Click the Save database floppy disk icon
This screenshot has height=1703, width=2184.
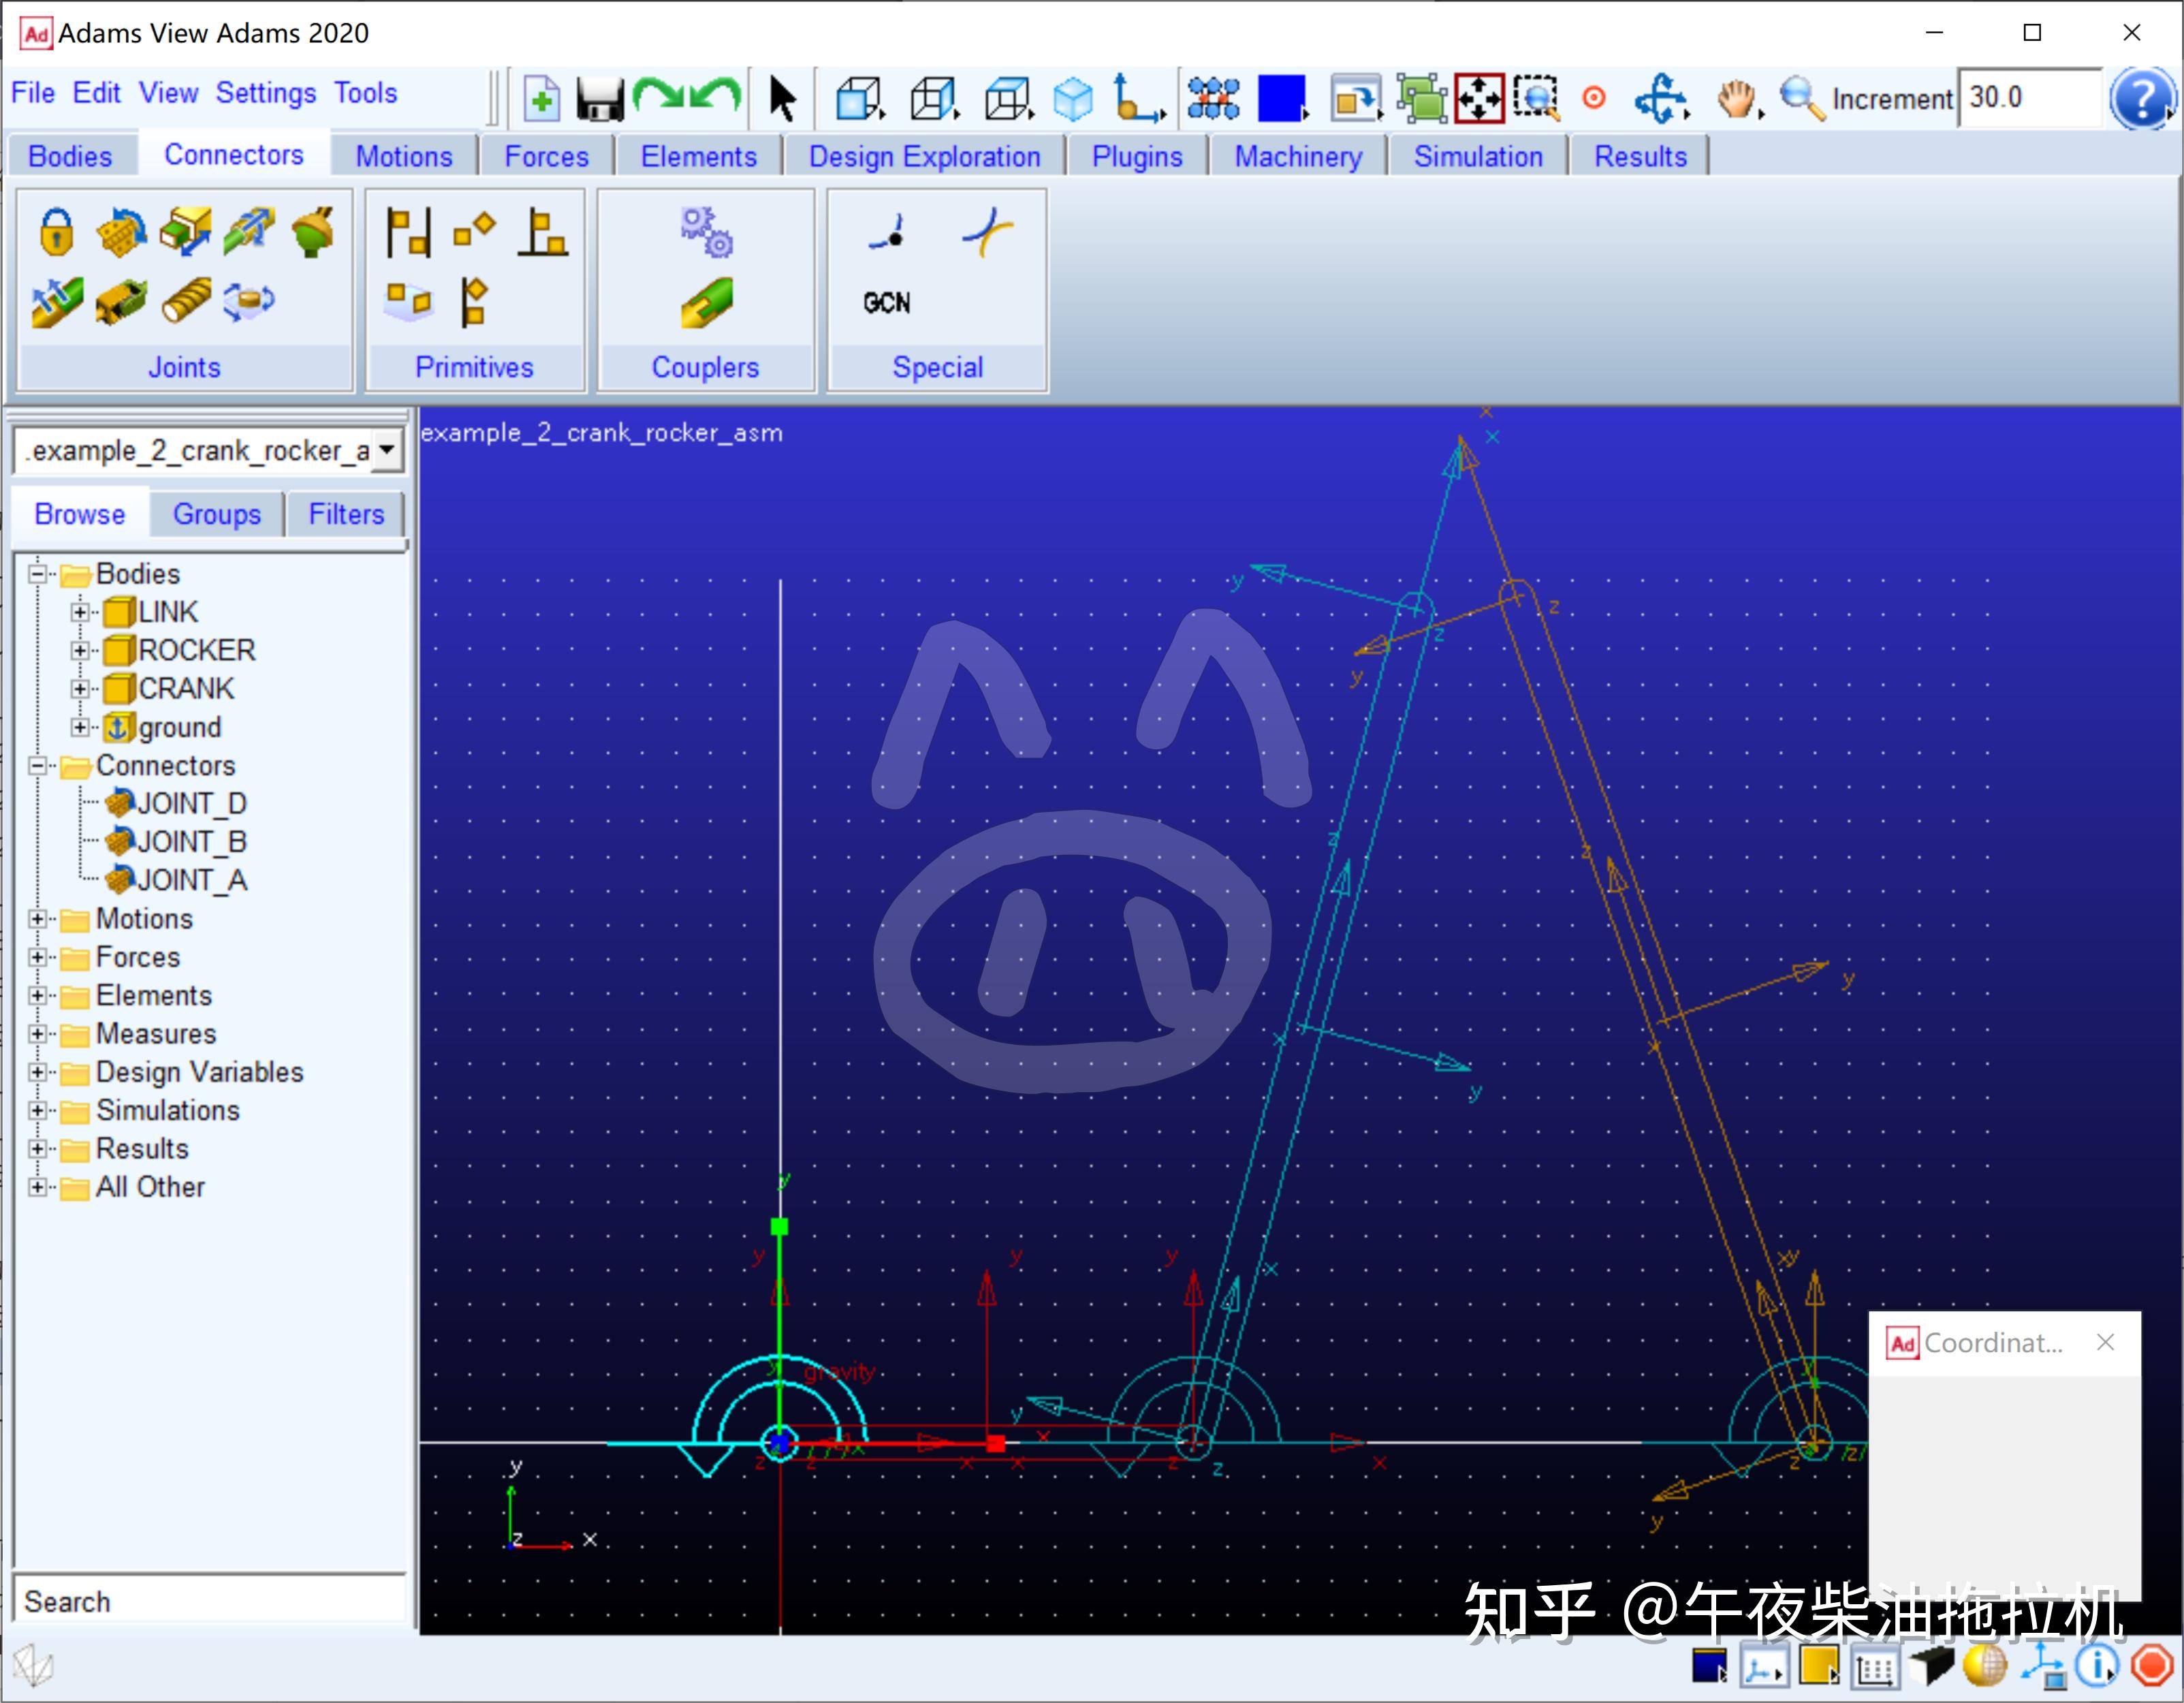click(600, 99)
